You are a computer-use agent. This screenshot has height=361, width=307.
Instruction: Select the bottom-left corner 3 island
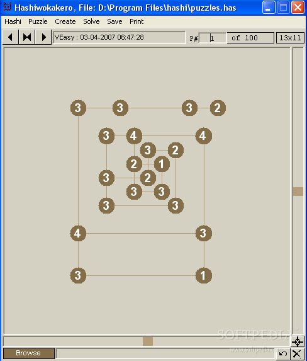[x=78, y=275]
